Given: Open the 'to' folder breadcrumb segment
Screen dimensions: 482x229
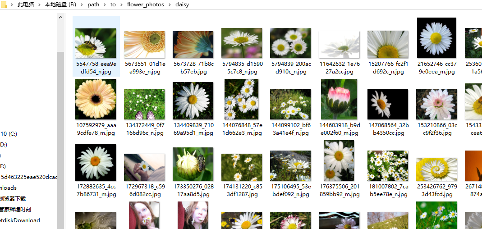Looking at the screenshot, I should click(x=113, y=5).
